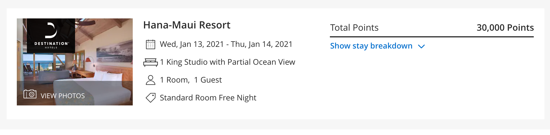Select the Hana-Maui Resort title
This screenshot has width=550, height=135.
[187, 25]
